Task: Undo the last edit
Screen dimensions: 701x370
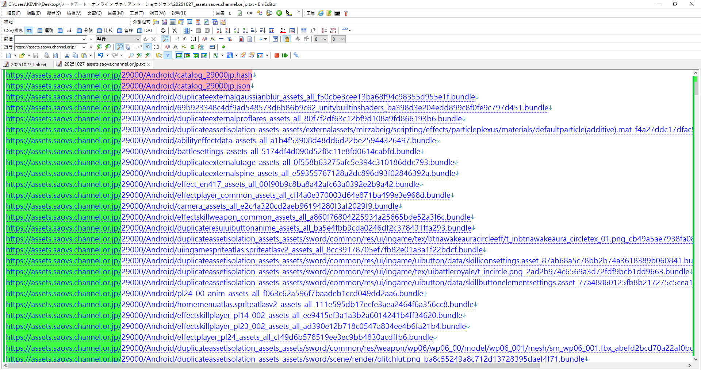Action: pyautogui.click(x=100, y=55)
